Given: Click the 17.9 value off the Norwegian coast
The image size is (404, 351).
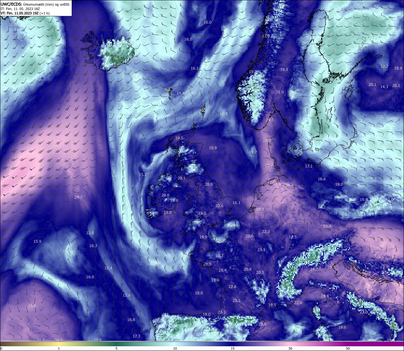Looking at the screenshot, I should click(x=266, y=36).
